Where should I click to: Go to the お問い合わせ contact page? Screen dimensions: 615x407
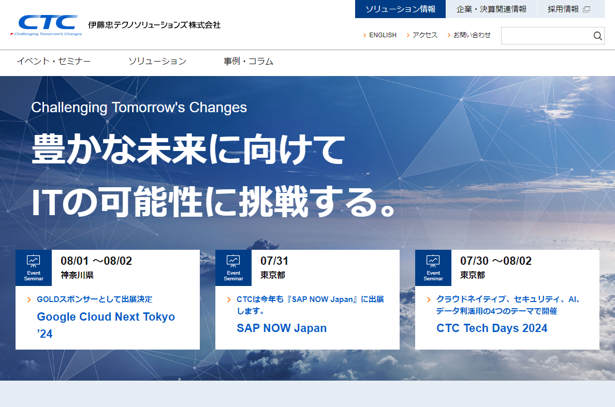click(x=472, y=35)
